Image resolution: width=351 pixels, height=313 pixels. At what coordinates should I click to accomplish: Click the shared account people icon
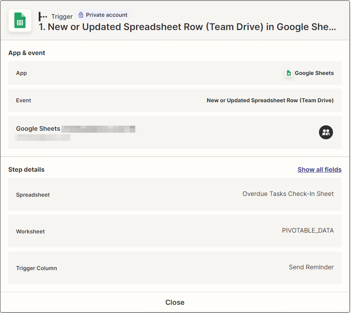[326, 132]
